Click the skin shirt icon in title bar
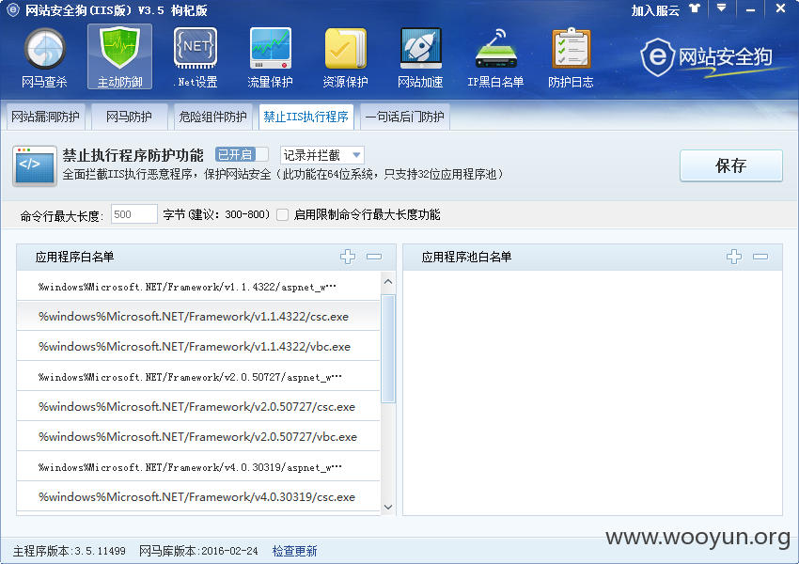Screen dimensions: 799x564 click(695, 8)
